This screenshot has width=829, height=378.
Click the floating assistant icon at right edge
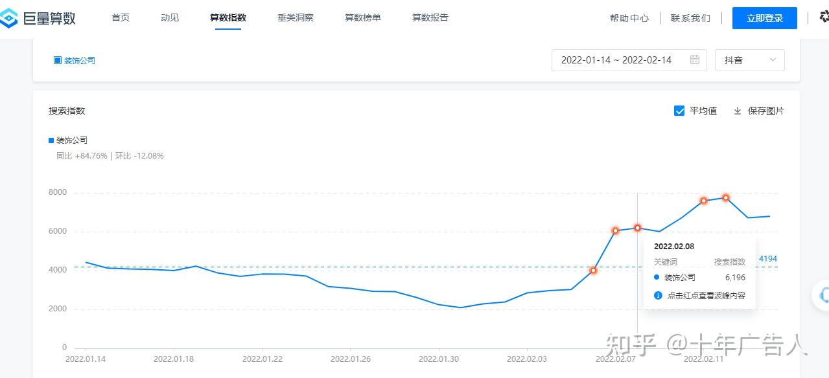[x=823, y=295]
